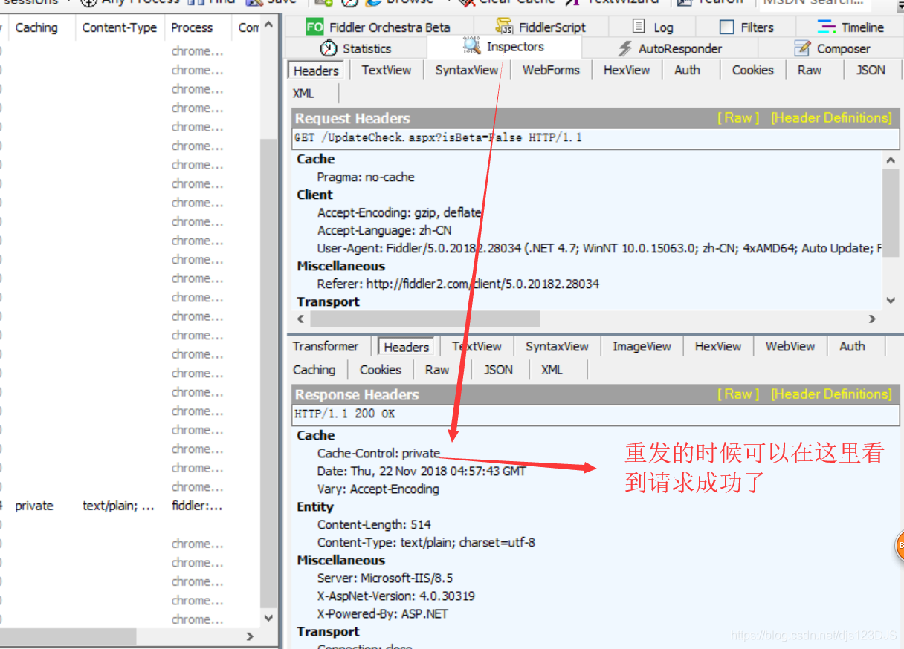Open response Cookies inspector tab
This screenshot has height=649, width=904.
pyautogui.click(x=381, y=369)
